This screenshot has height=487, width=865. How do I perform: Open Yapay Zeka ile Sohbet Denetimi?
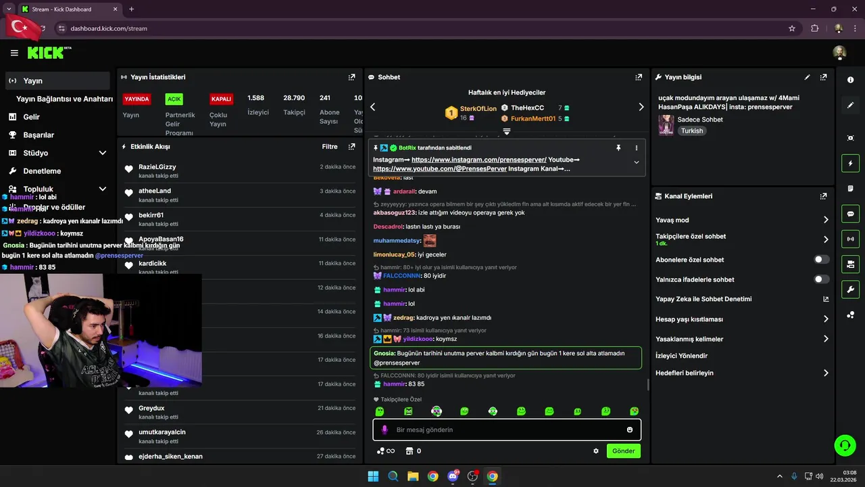(703, 299)
